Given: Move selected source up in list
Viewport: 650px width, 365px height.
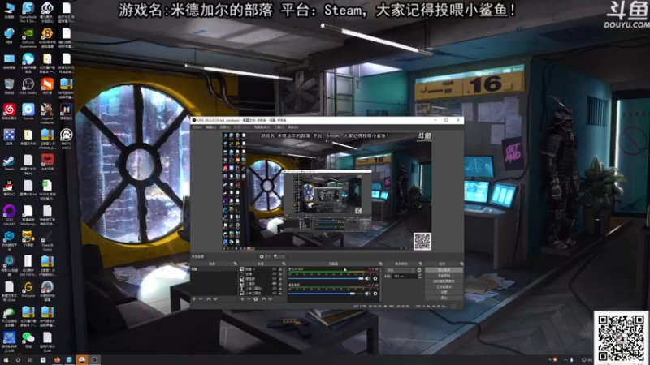Looking at the screenshot, I should tap(263, 298).
